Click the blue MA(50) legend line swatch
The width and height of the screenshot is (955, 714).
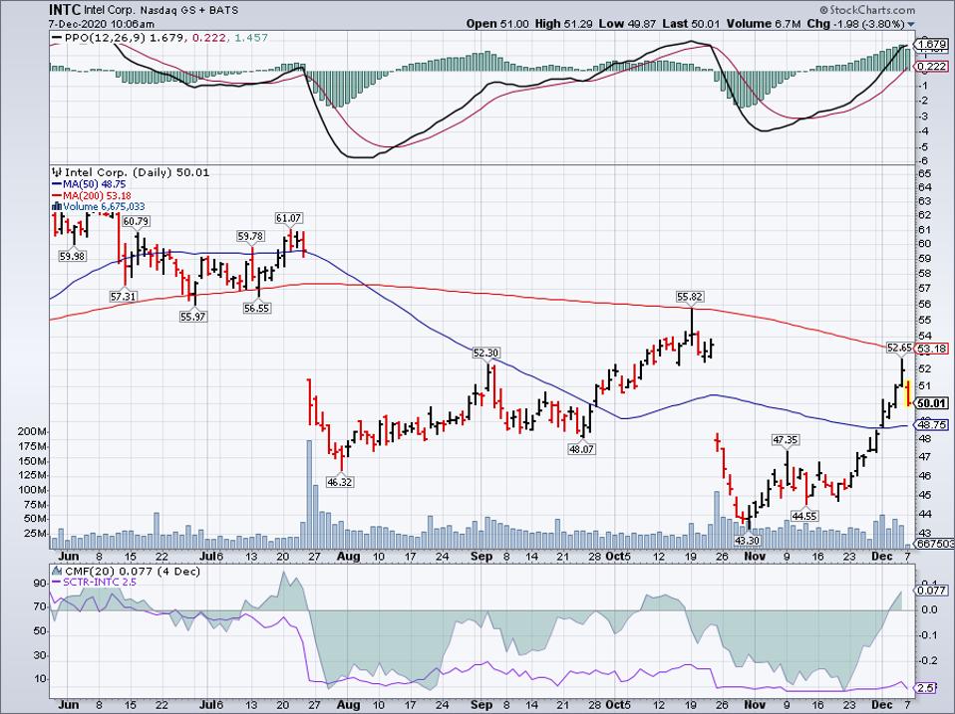tap(57, 183)
